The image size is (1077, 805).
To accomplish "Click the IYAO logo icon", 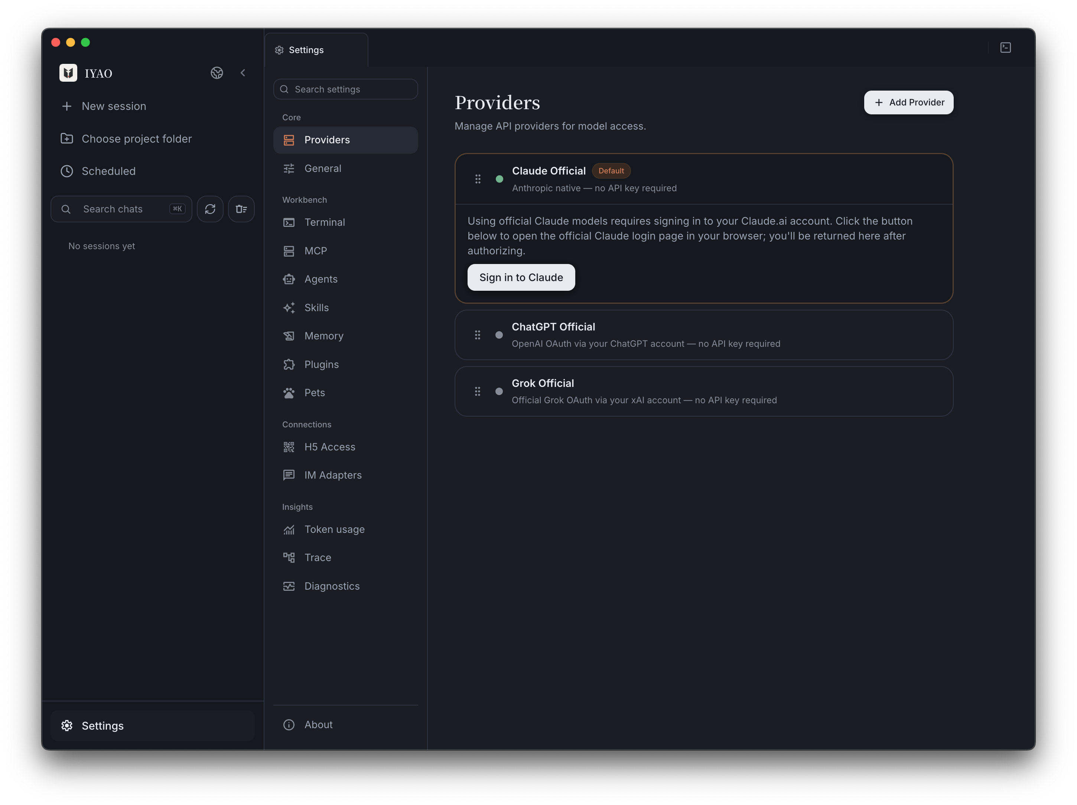I will click(68, 73).
